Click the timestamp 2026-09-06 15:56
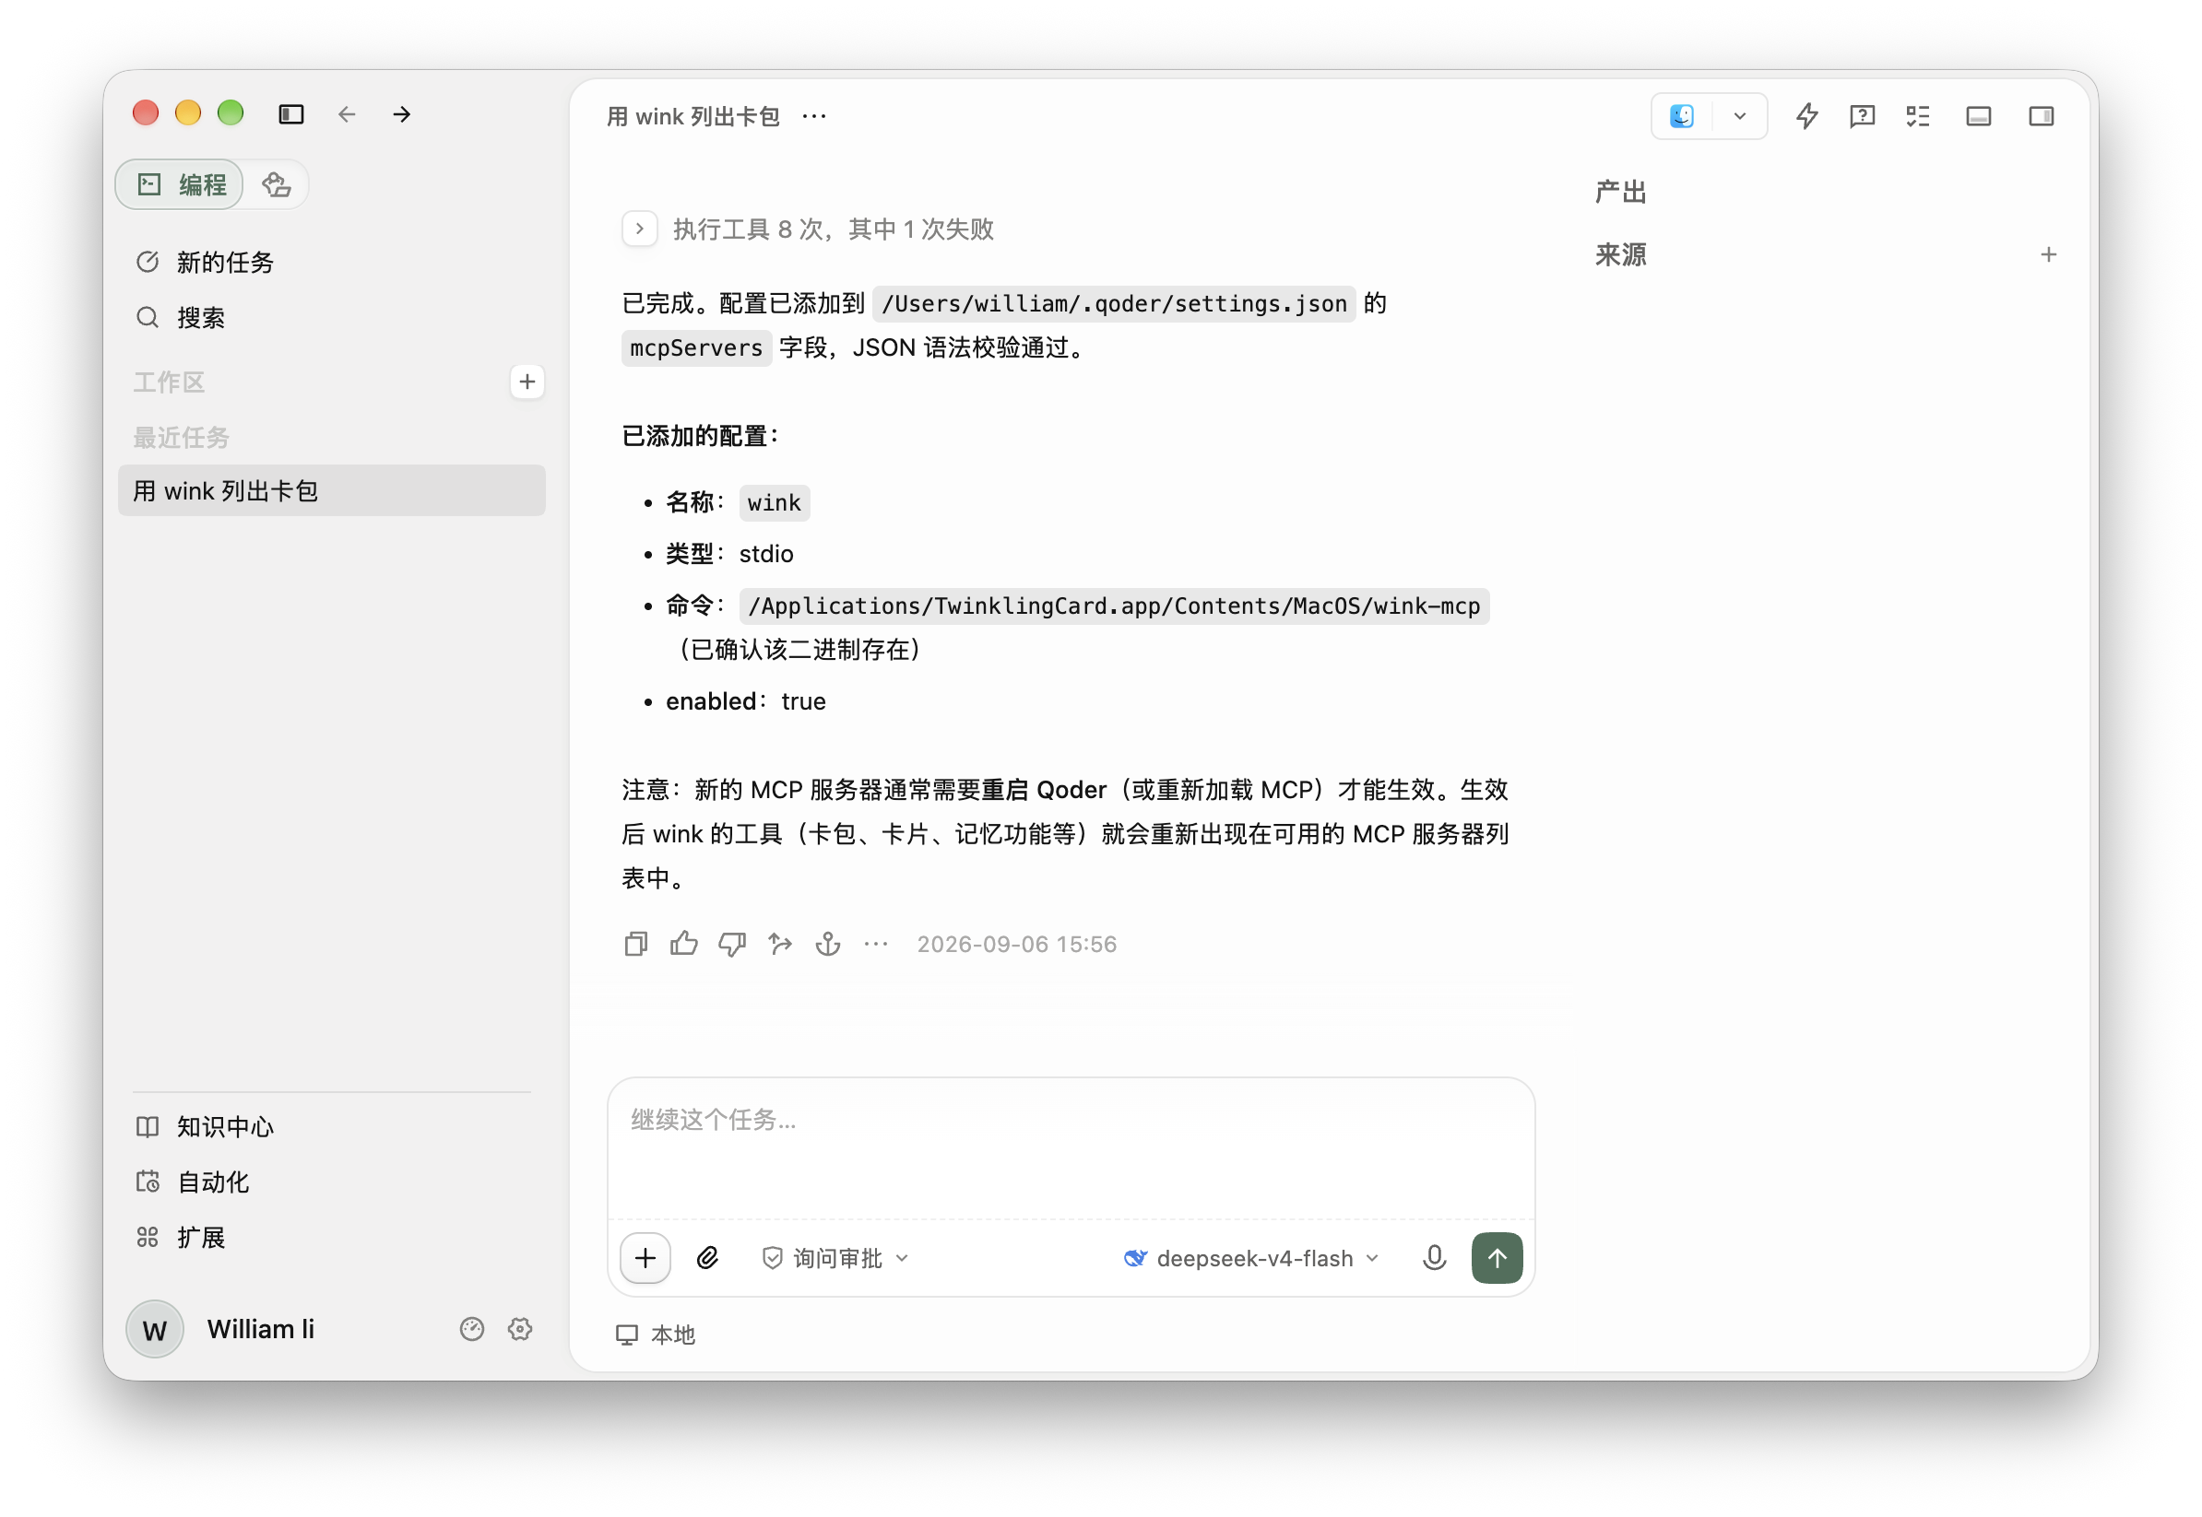Screen dimensions: 2202x1517 (1017, 945)
